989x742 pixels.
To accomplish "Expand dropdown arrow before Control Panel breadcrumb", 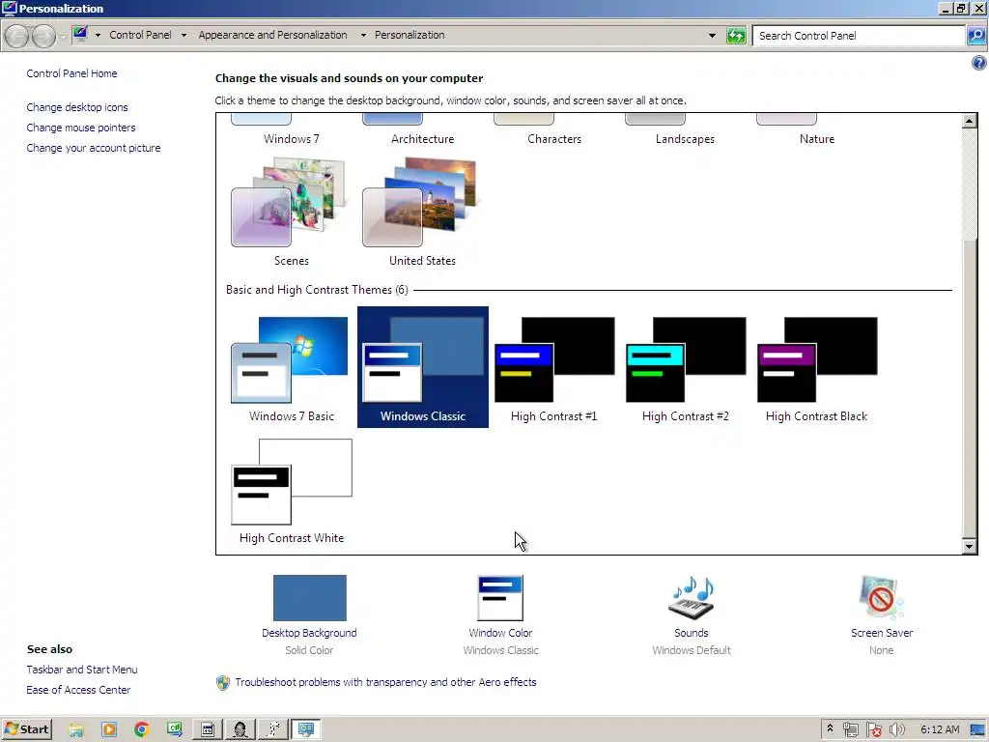I will click(x=98, y=36).
